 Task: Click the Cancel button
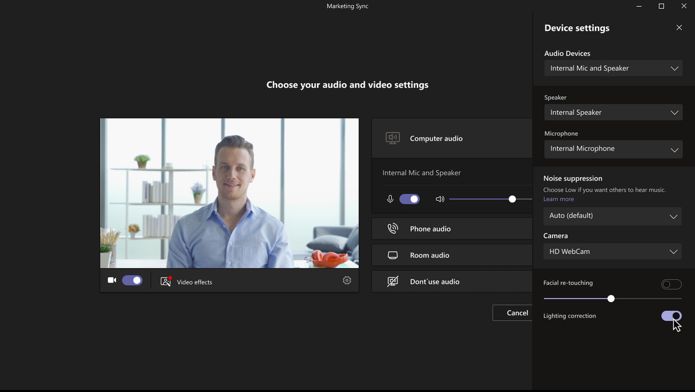[x=513, y=313]
